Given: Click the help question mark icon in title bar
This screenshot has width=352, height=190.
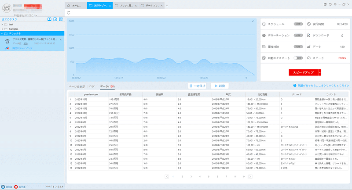Looking at the screenshot, I should [330, 4].
